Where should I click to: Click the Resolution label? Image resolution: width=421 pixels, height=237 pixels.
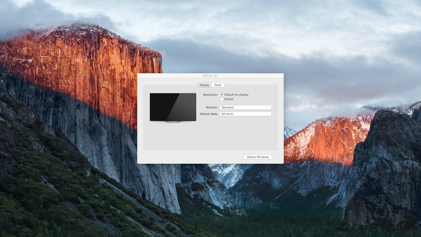[x=210, y=95]
